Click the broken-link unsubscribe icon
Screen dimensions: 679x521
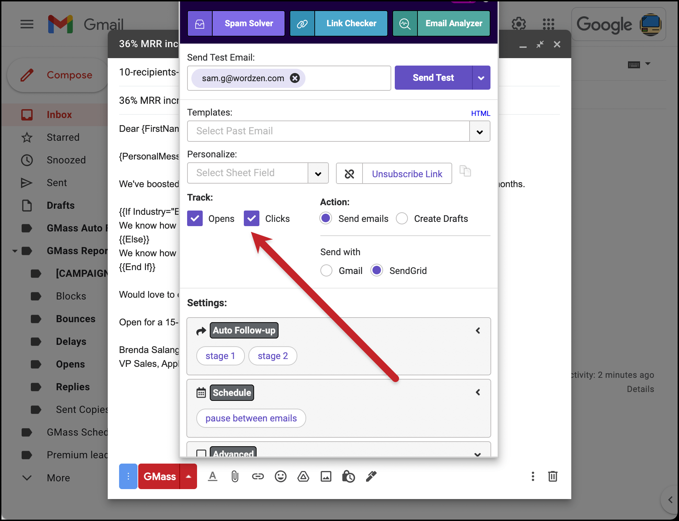pyautogui.click(x=349, y=174)
